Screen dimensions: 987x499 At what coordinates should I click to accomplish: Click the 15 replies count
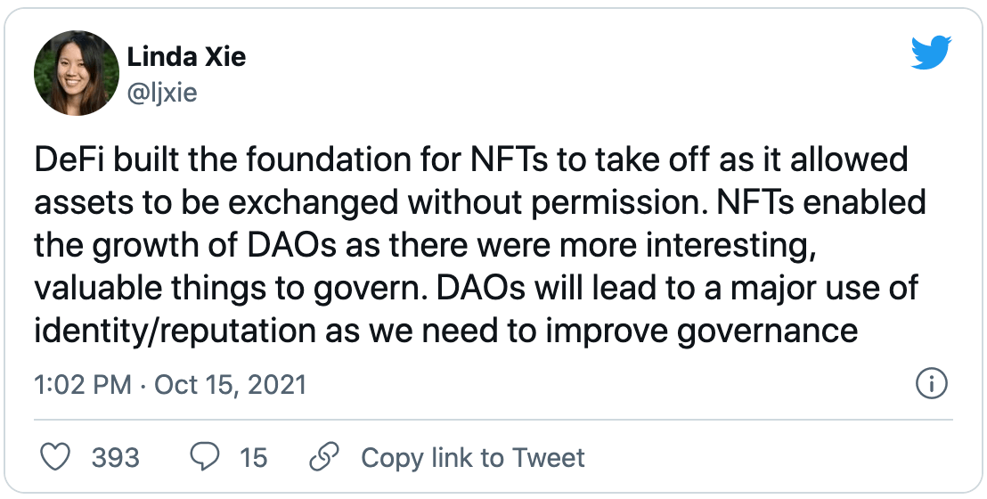(x=253, y=458)
